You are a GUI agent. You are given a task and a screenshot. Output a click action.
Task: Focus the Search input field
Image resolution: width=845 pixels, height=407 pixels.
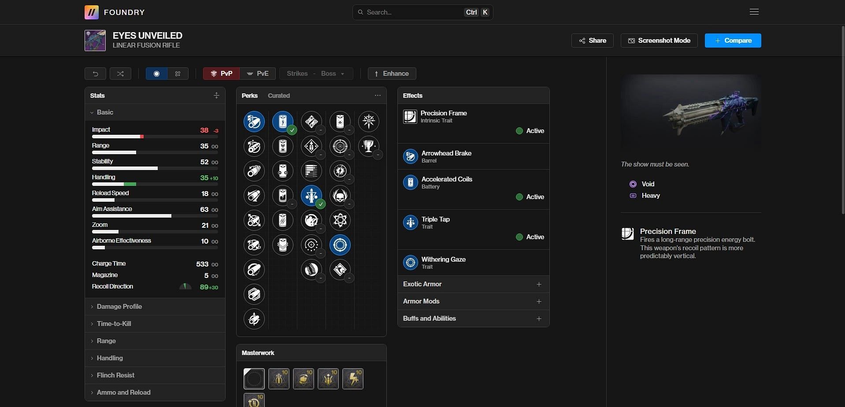(x=422, y=12)
